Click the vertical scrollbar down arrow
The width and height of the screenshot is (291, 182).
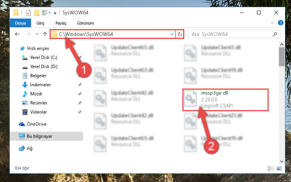[282, 162]
